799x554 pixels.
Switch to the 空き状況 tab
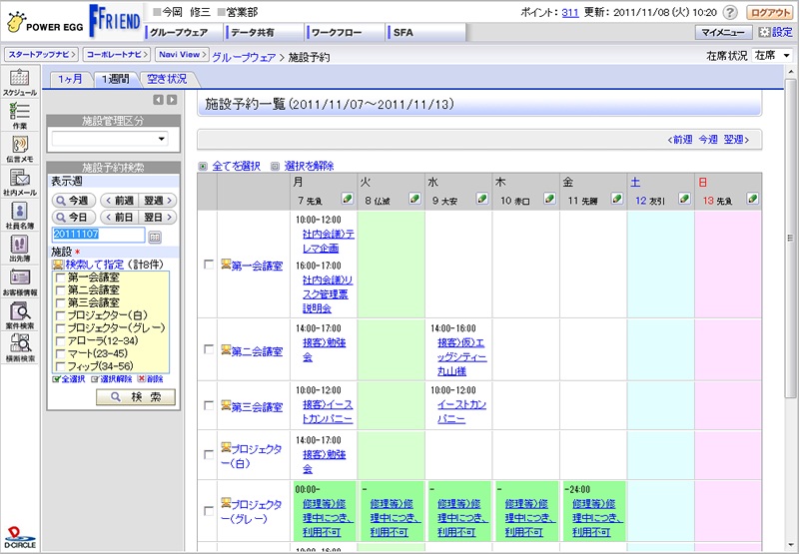pyautogui.click(x=167, y=79)
